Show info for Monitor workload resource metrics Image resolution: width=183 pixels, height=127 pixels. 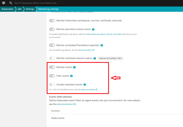point(95,58)
